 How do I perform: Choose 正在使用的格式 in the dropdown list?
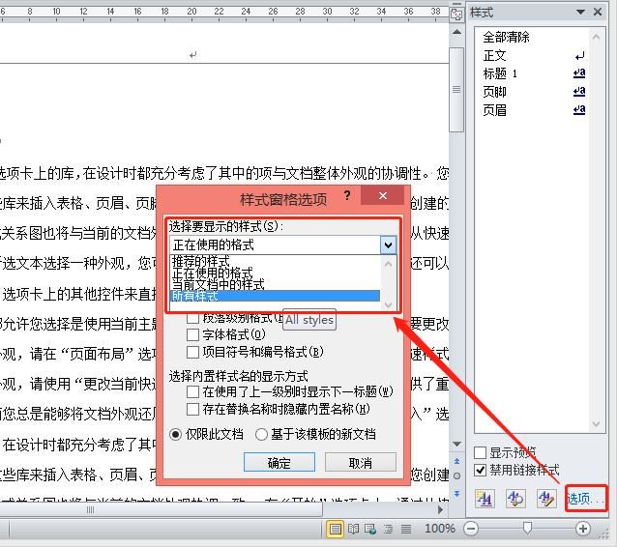[x=276, y=273]
